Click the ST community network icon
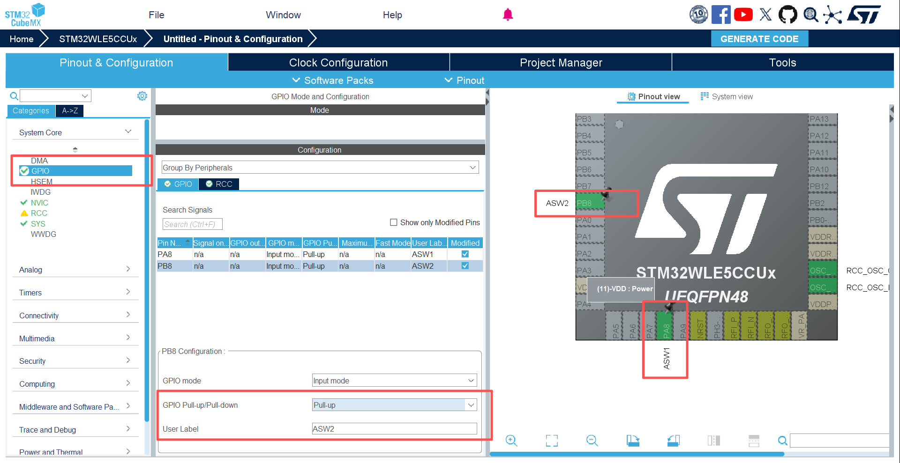900x463 pixels. coord(832,15)
